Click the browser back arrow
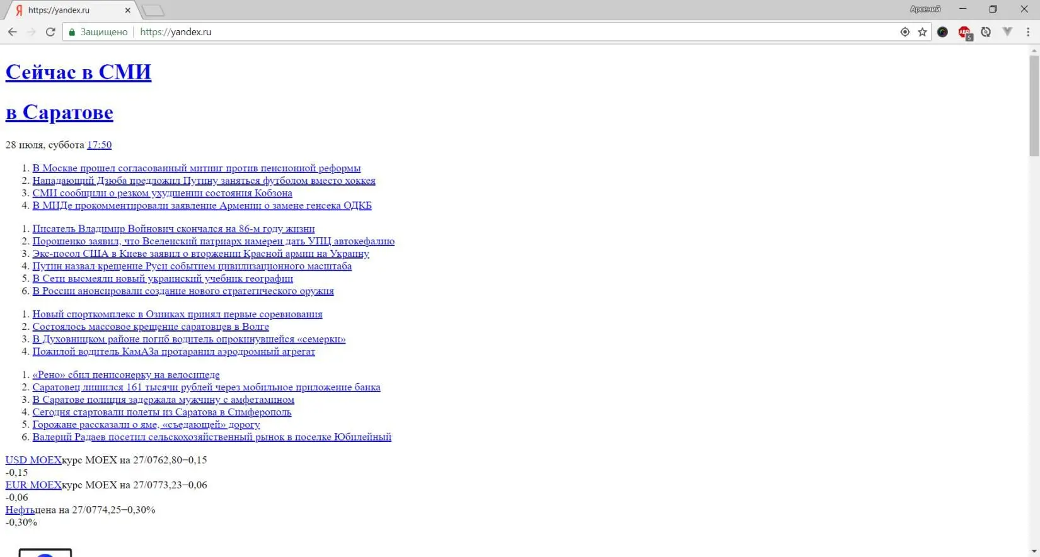The width and height of the screenshot is (1040, 557). [13, 32]
